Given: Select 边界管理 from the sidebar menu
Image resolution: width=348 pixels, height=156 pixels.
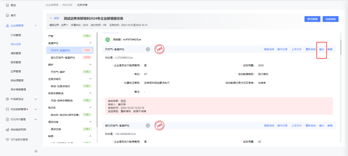Looking at the screenshot, I should (16, 71).
